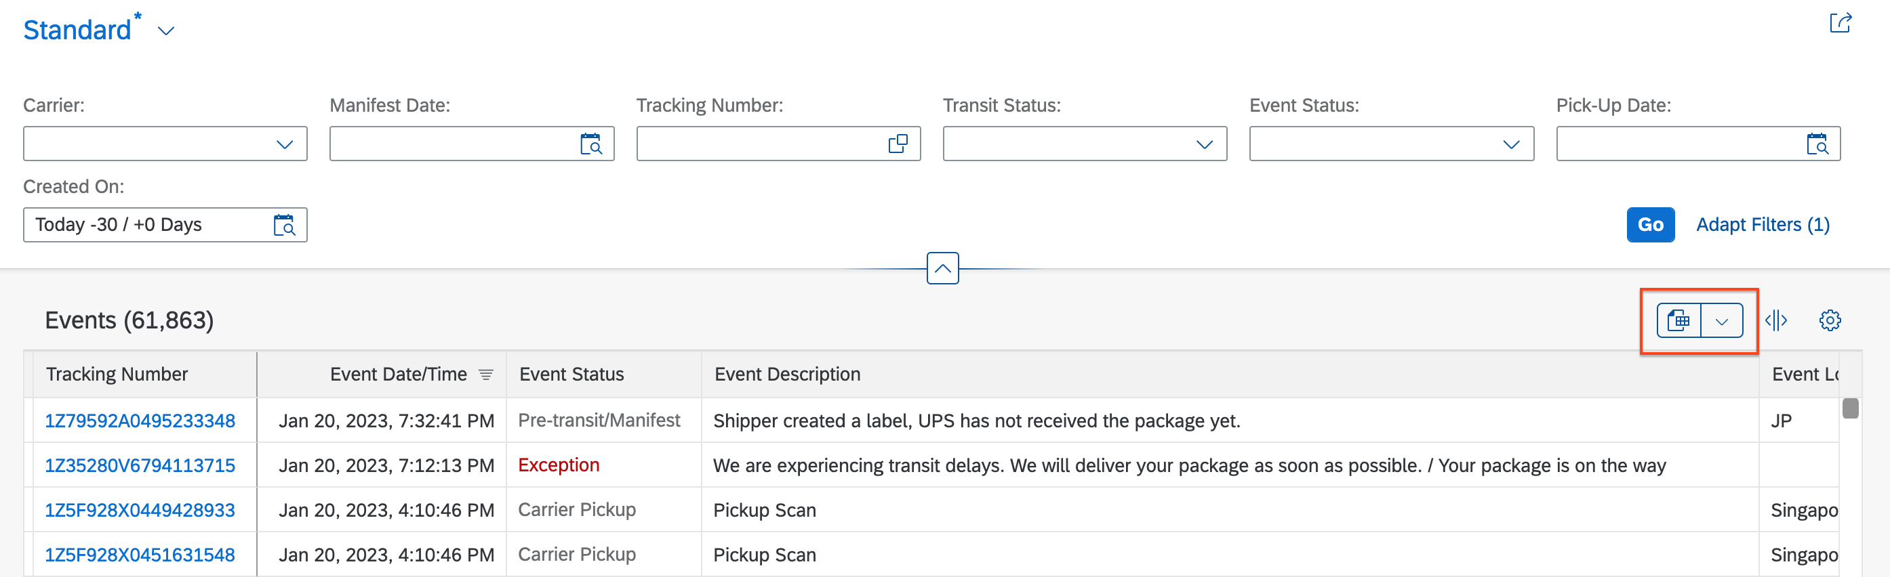Expand the Event Status dropdown
Viewport: 1890px width, 577px height.
1510,144
